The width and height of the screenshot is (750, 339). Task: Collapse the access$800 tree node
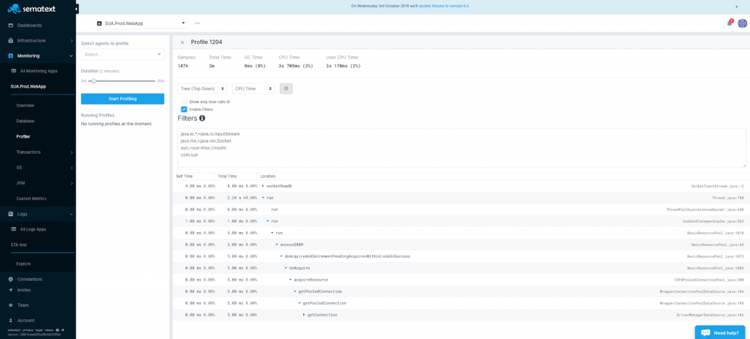277,245
